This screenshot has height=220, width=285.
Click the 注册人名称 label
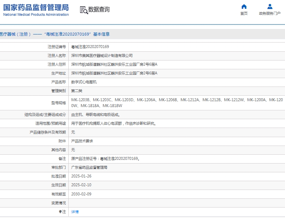click(57, 55)
